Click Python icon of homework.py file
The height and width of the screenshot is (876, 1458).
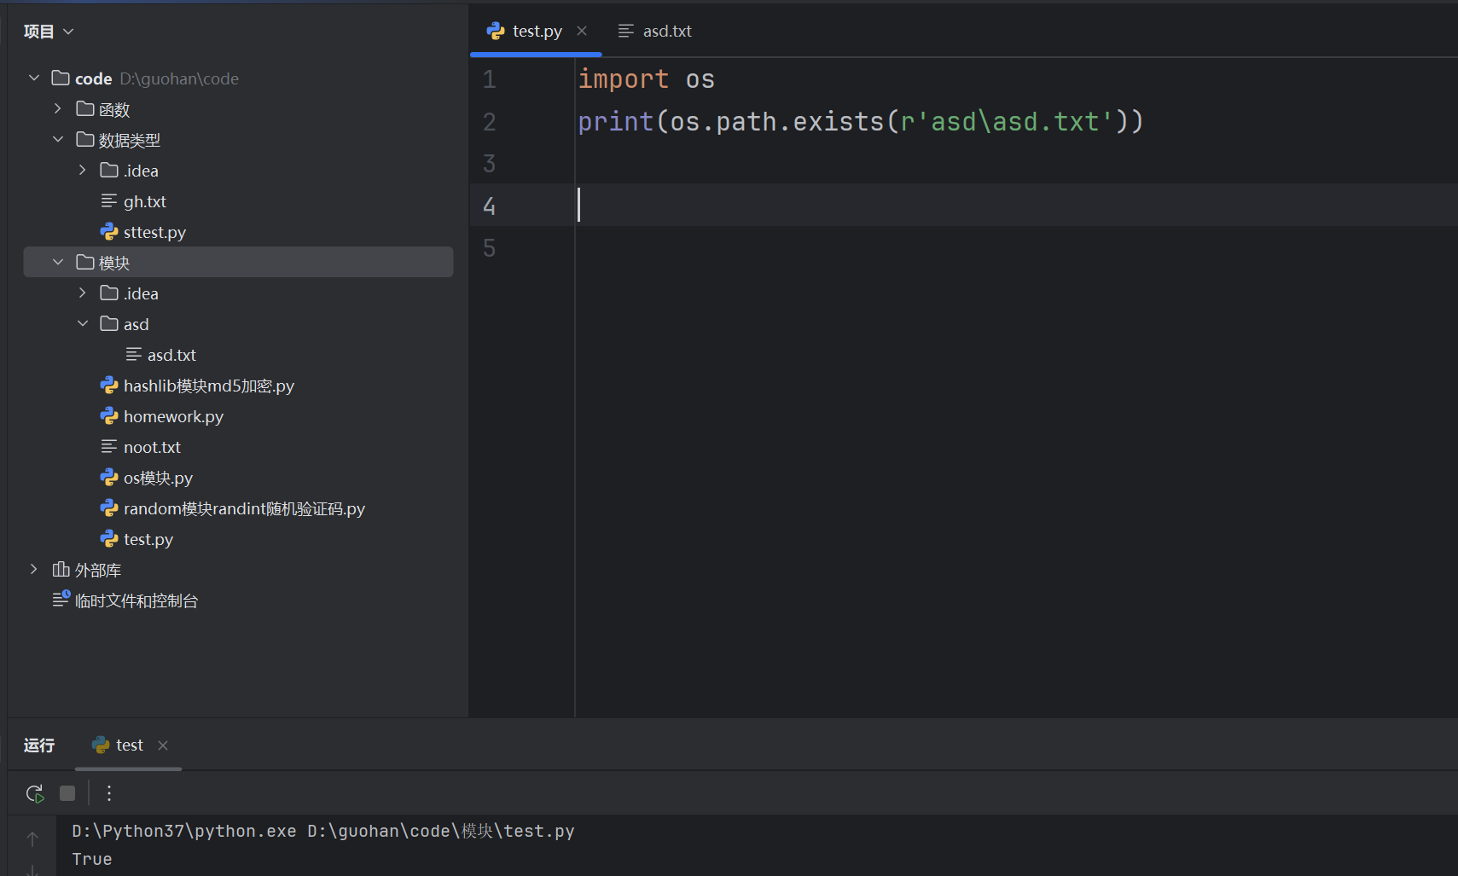coord(109,416)
